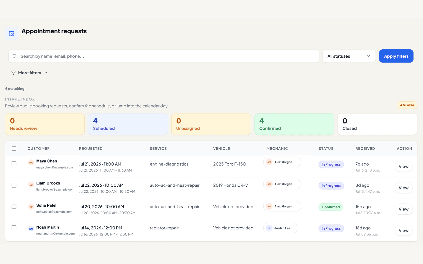Check the Noah Martin row checkbox
The height and width of the screenshot is (264, 423).
click(x=14, y=228)
